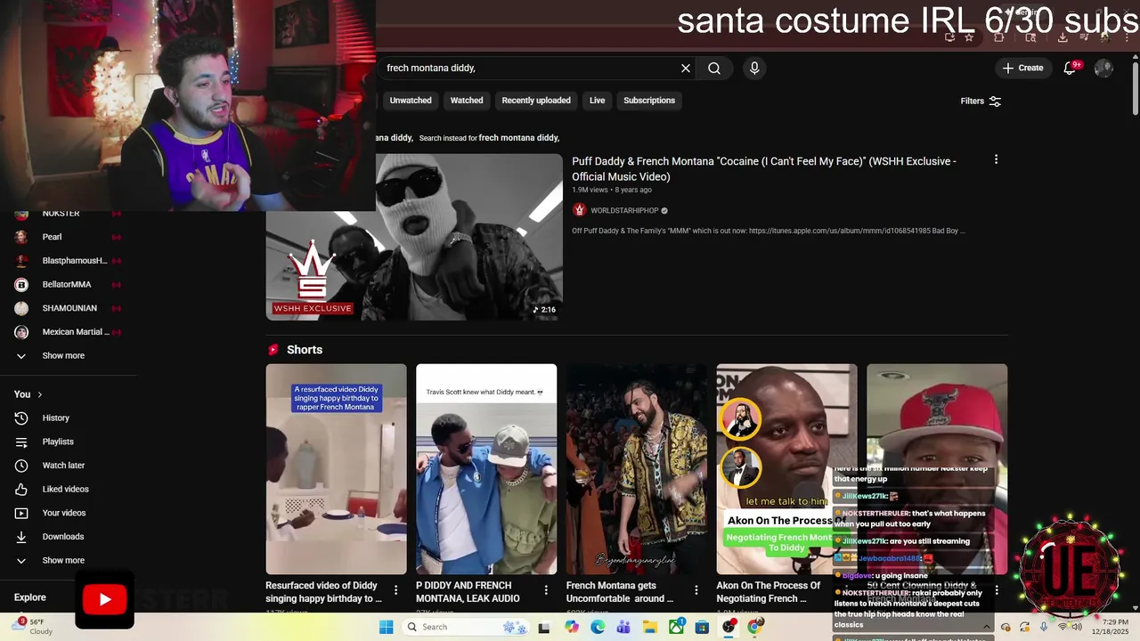The width and height of the screenshot is (1140, 641).
Task: Open the BlastphamousH subscription channel
Action: [69, 261]
